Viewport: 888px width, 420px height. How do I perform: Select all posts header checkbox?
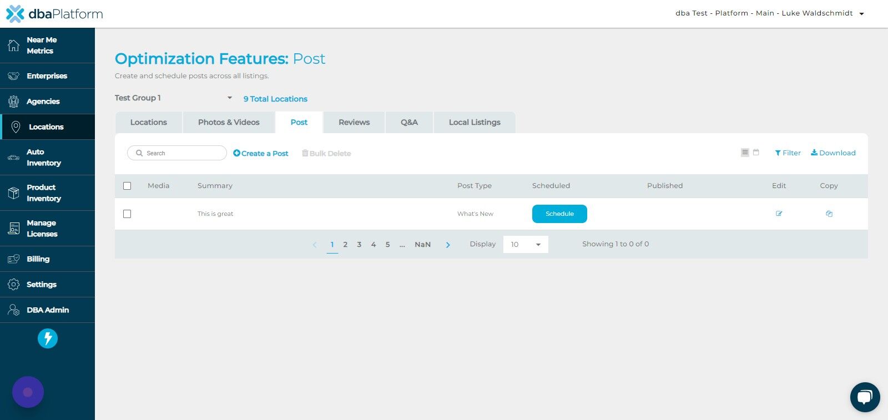click(x=127, y=186)
